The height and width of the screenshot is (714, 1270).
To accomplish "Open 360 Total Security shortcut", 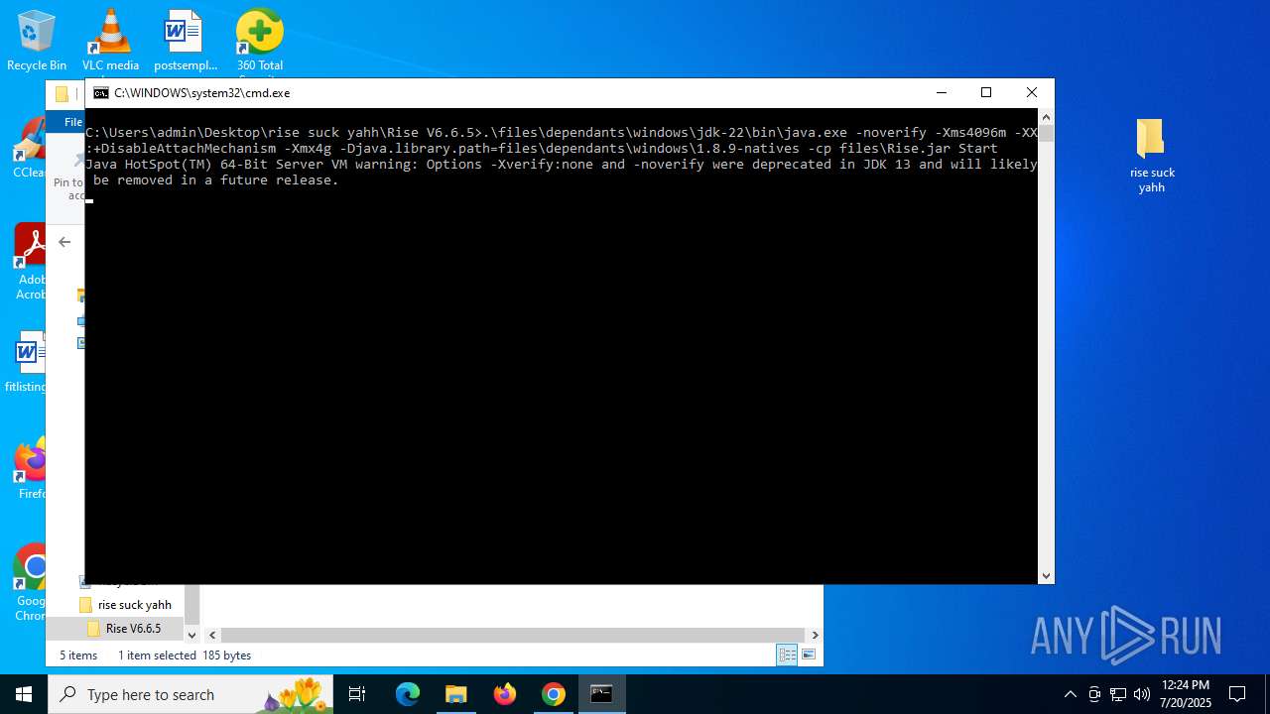I will coord(260,40).
